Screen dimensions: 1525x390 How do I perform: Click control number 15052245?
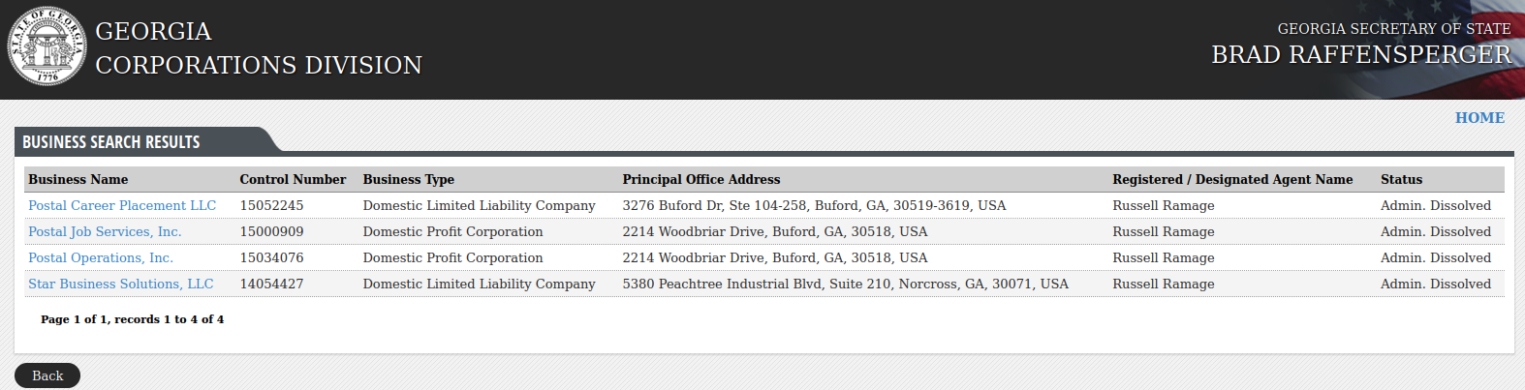(x=271, y=205)
